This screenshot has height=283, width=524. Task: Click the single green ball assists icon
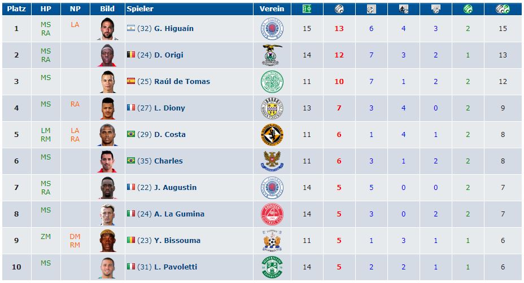click(468, 9)
